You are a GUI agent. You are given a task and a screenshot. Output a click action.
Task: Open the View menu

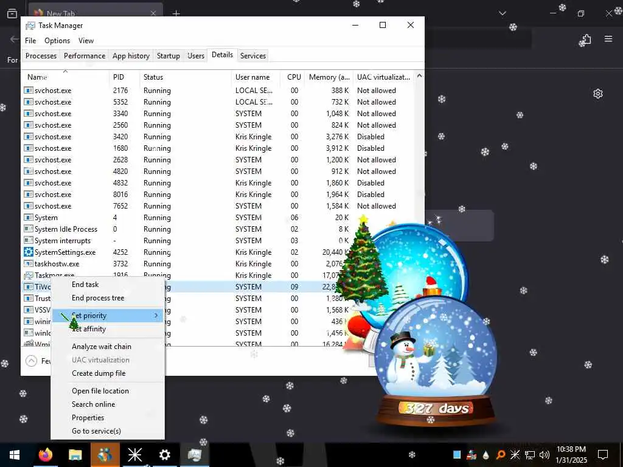pos(86,41)
